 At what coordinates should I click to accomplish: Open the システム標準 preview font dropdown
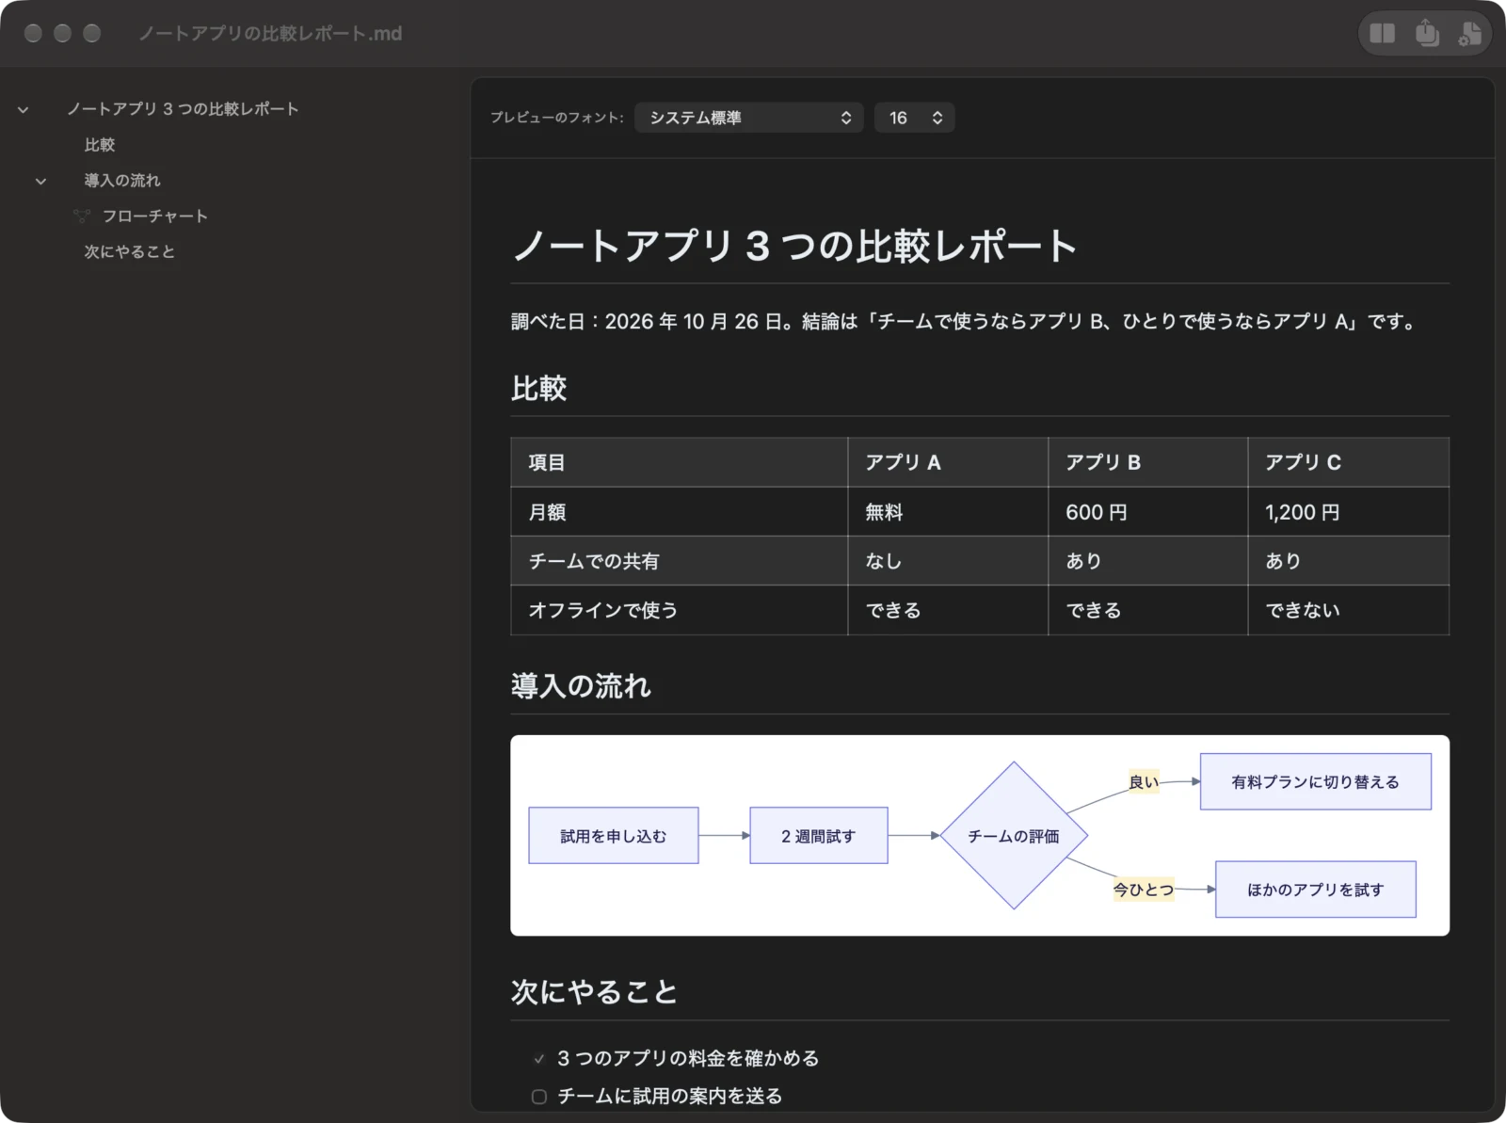[x=748, y=118]
